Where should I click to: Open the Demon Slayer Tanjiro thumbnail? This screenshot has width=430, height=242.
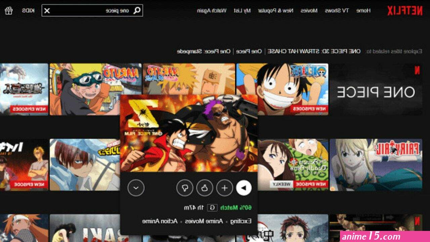[x=293, y=228]
